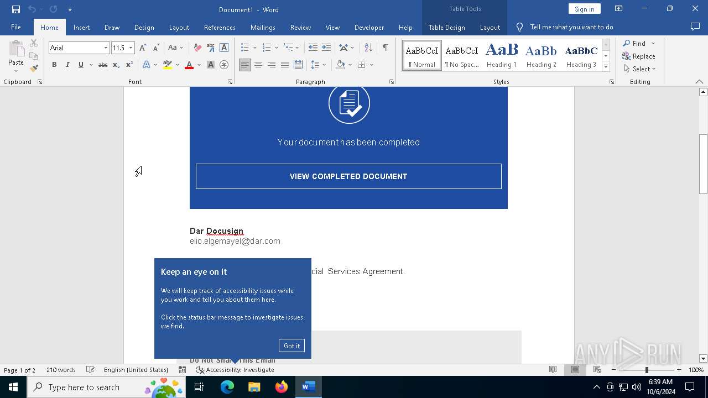Click the Increase Indent icon

[326, 48]
